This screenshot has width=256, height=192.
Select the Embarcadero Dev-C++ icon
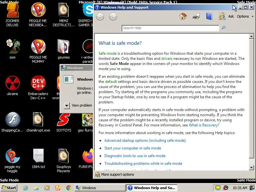point(38,88)
